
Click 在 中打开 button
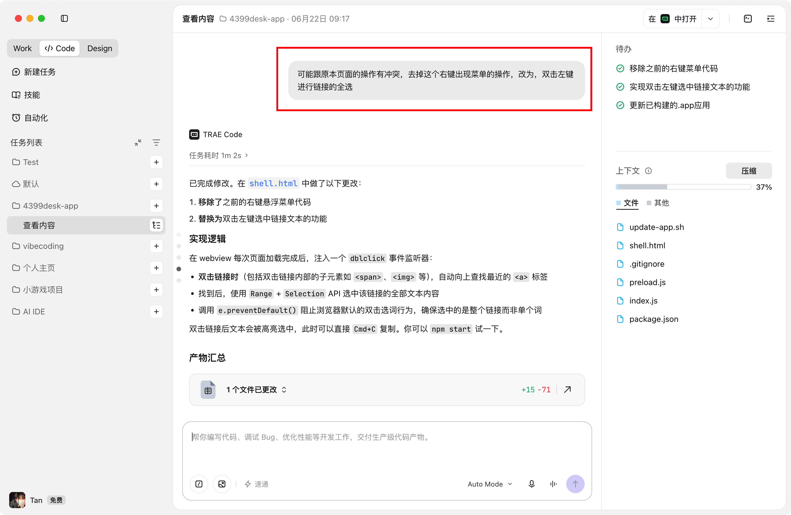point(672,19)
